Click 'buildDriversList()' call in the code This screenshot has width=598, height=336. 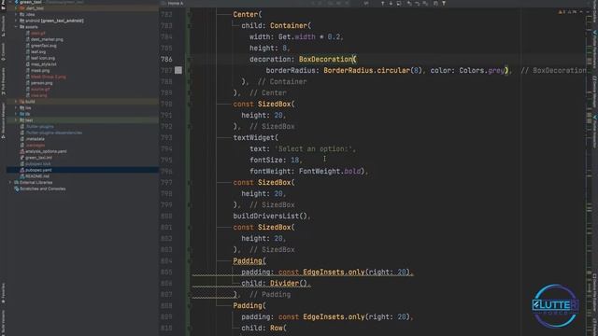[270, 216]
